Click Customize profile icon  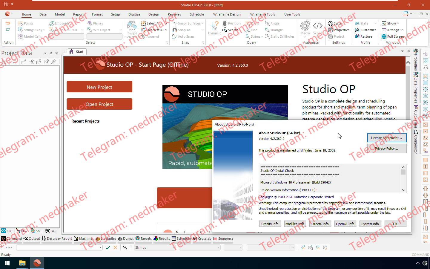357,30
